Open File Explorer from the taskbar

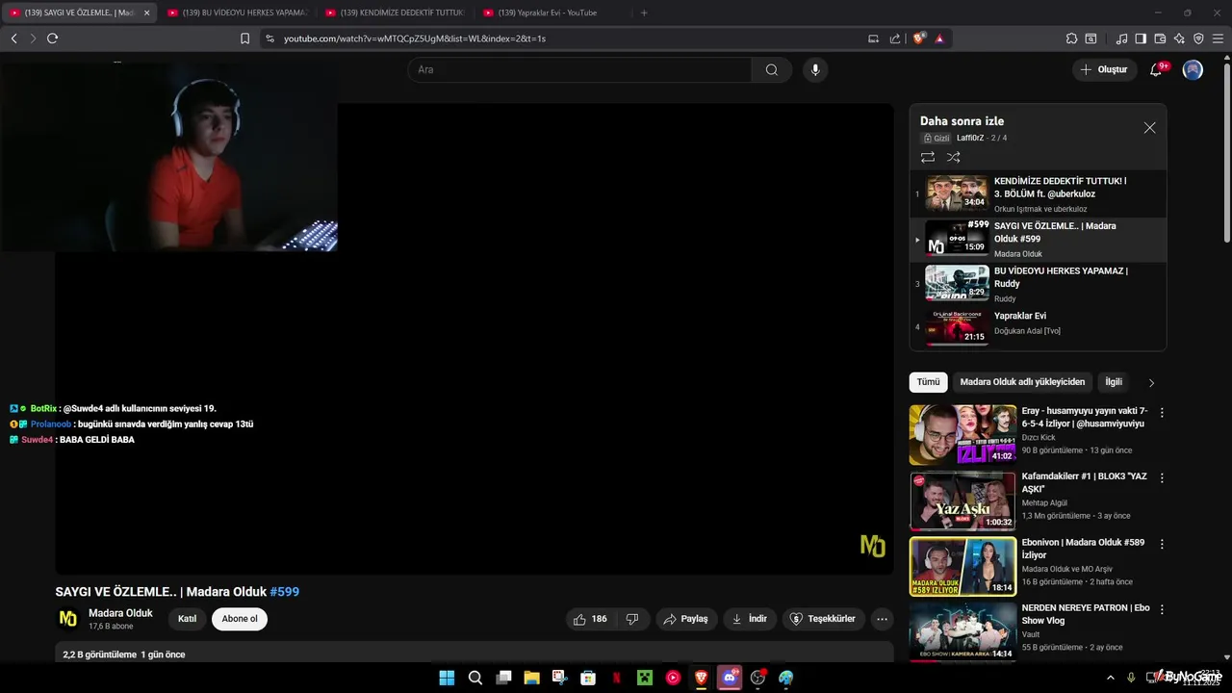[531, 678]
